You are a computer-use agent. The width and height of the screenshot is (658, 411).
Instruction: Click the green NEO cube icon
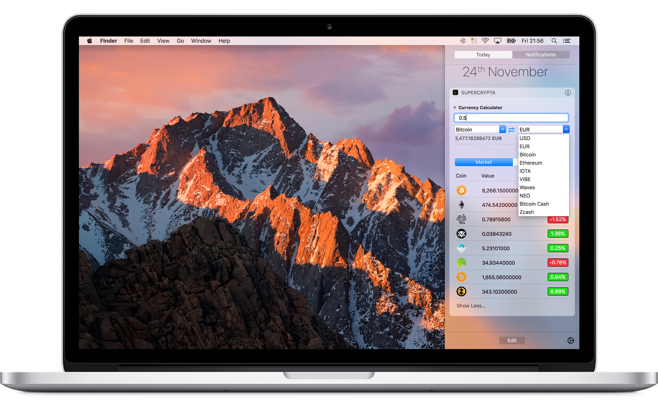pyautogui.click(x=461, y=263)
